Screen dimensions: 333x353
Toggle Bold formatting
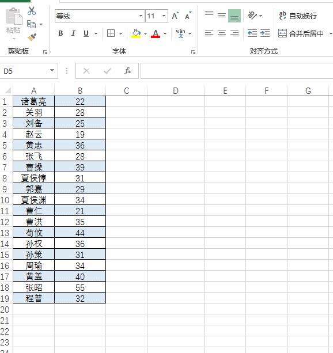point(60,33)
